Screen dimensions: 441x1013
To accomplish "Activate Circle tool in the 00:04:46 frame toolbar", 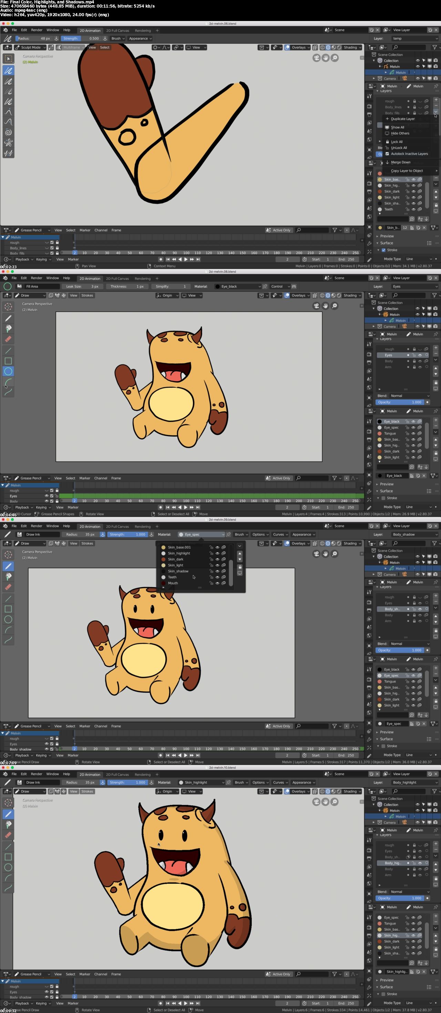I will click(8, 371).
